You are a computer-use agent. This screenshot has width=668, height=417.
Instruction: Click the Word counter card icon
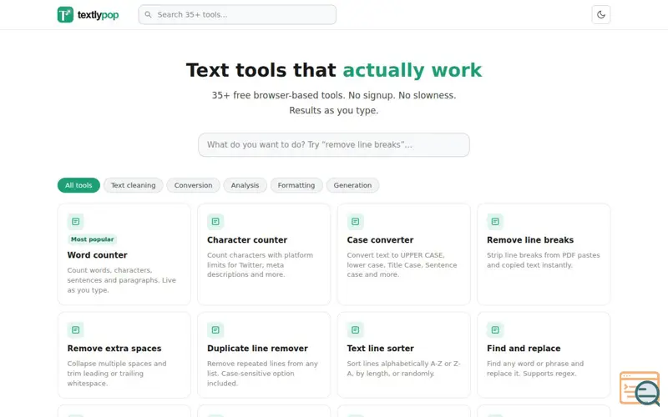pyautogui.click(x=75, y=221)
